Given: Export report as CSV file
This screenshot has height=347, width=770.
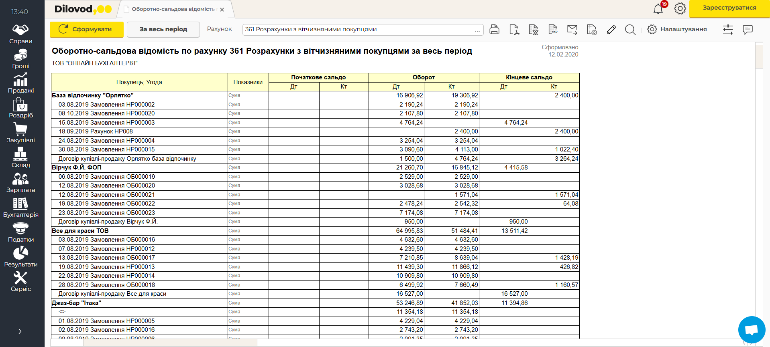Looking at the screenshot, I should click(x=553, y=30).
